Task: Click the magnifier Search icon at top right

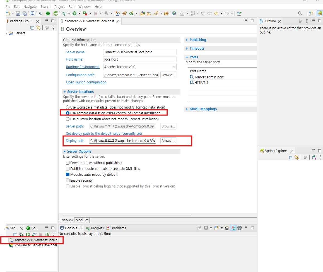Action: (300, 14)
